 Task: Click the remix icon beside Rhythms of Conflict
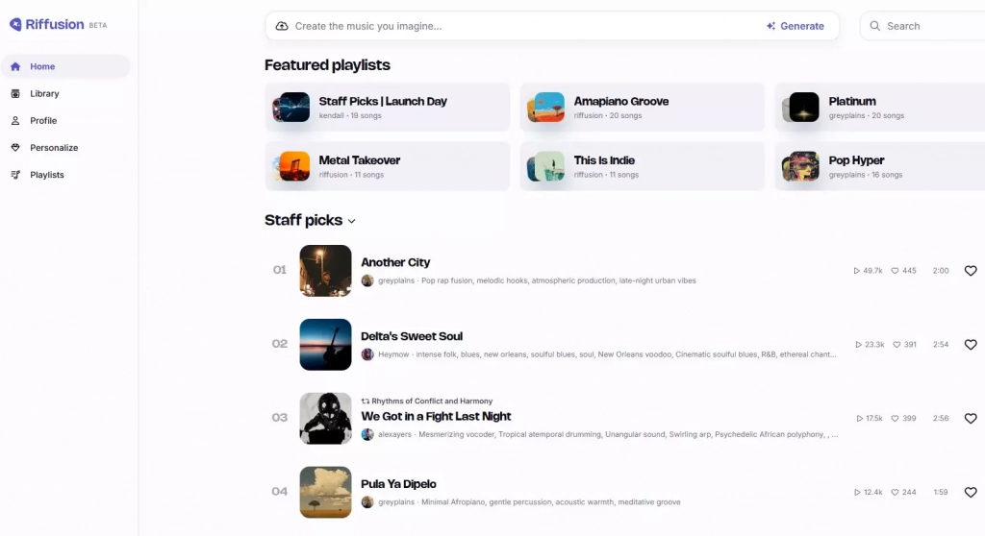[366, 402]
